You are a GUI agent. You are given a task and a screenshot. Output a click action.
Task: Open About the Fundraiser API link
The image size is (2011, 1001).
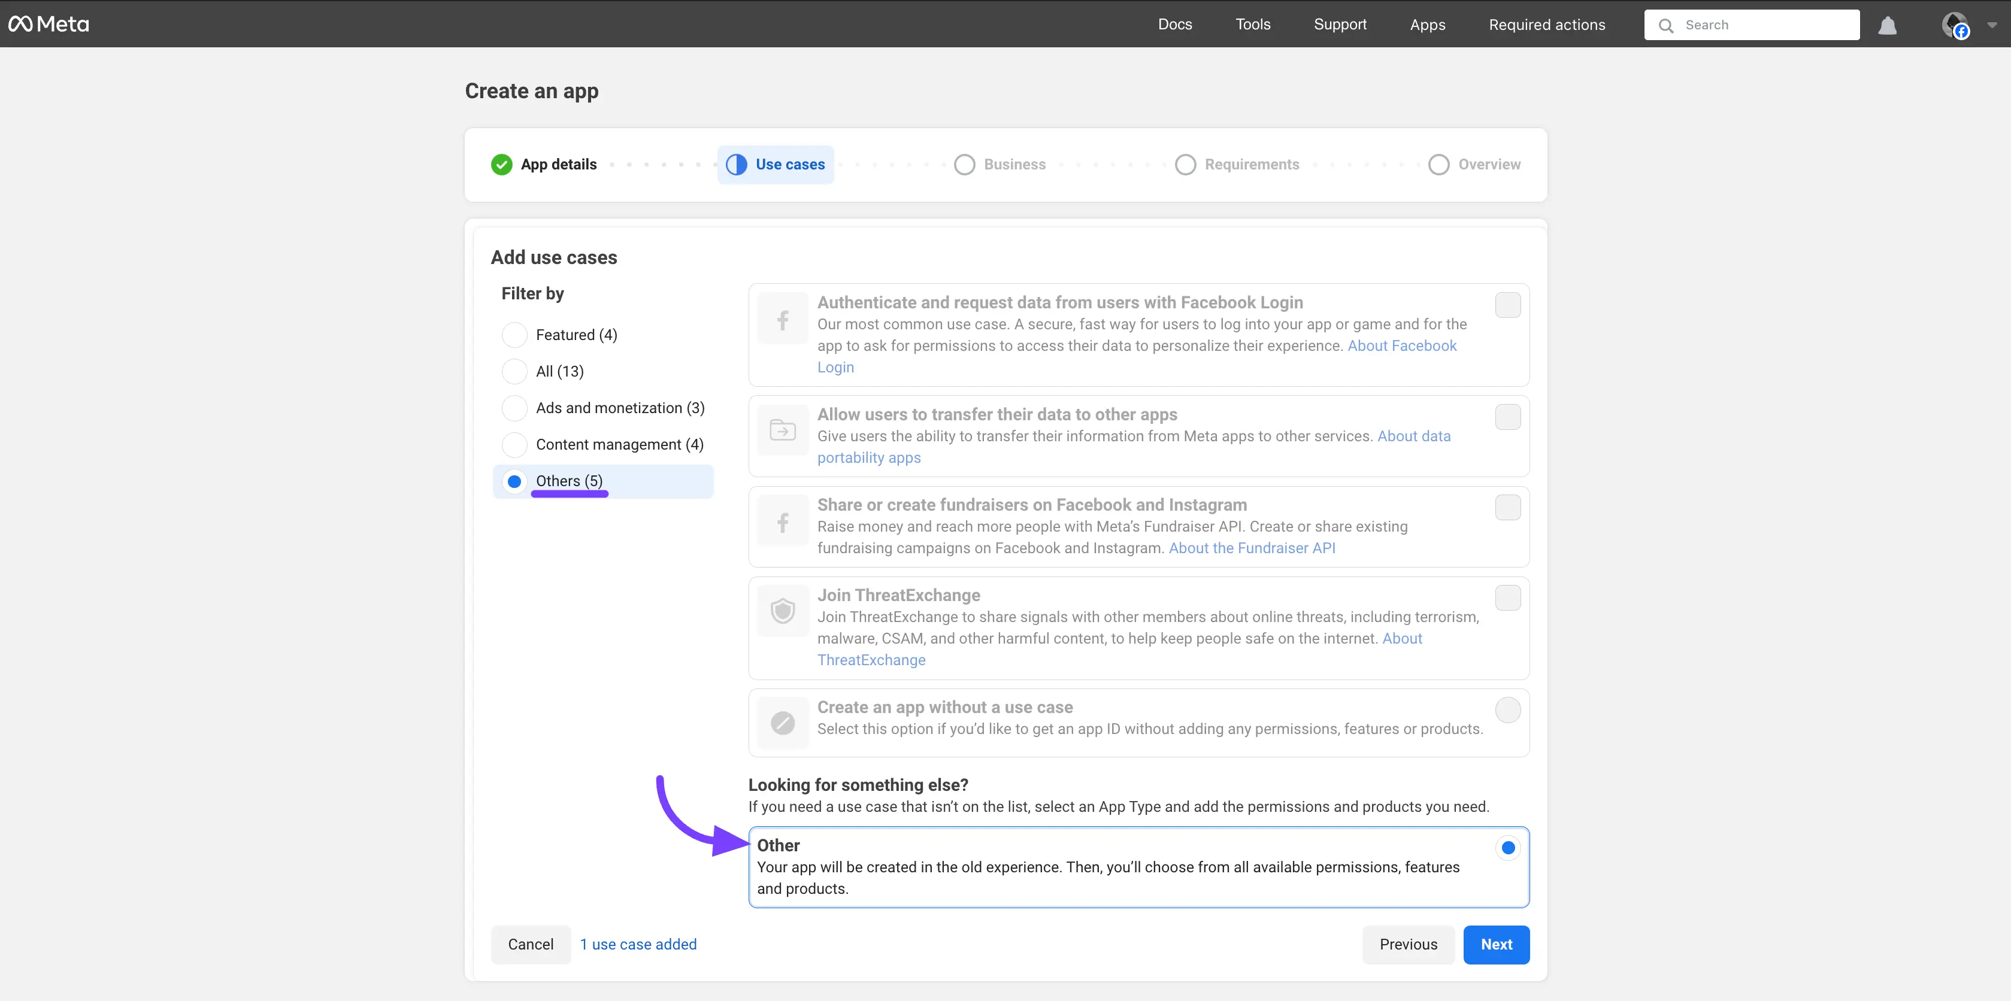coord(1252,548)
